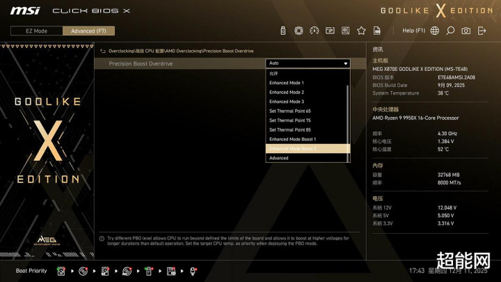The image size is (501, 282).
Task: Open the globe language icon
Action: click(x=435, y=31)
